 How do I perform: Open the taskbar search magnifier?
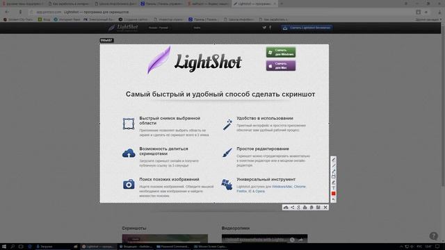pos(13,247)
